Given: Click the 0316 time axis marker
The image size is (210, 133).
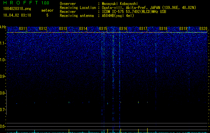Looking at the screenshot, I should (x=123, y=29).
